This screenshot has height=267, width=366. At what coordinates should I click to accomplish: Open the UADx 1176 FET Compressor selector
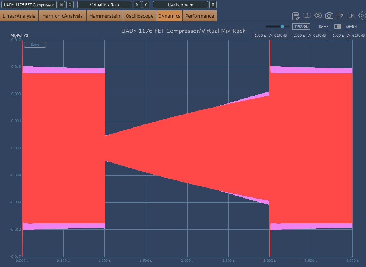(x=29, y=5)
